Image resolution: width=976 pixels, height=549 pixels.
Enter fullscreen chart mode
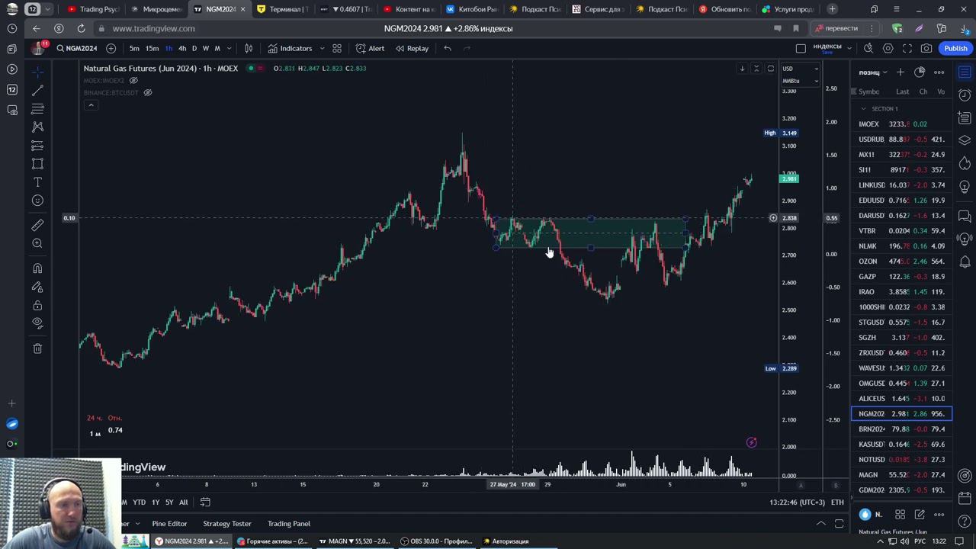click(907, 48)
